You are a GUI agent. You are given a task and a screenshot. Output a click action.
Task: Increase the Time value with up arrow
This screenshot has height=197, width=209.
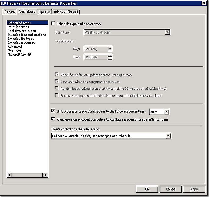[110, 56]
